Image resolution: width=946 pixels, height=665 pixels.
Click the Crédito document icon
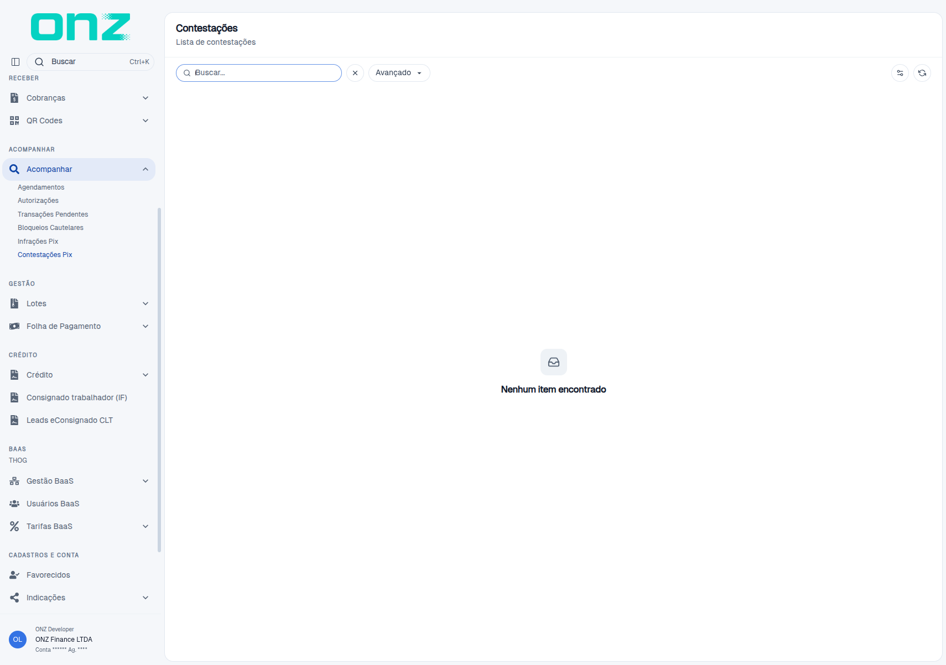[x=14, y=375]
